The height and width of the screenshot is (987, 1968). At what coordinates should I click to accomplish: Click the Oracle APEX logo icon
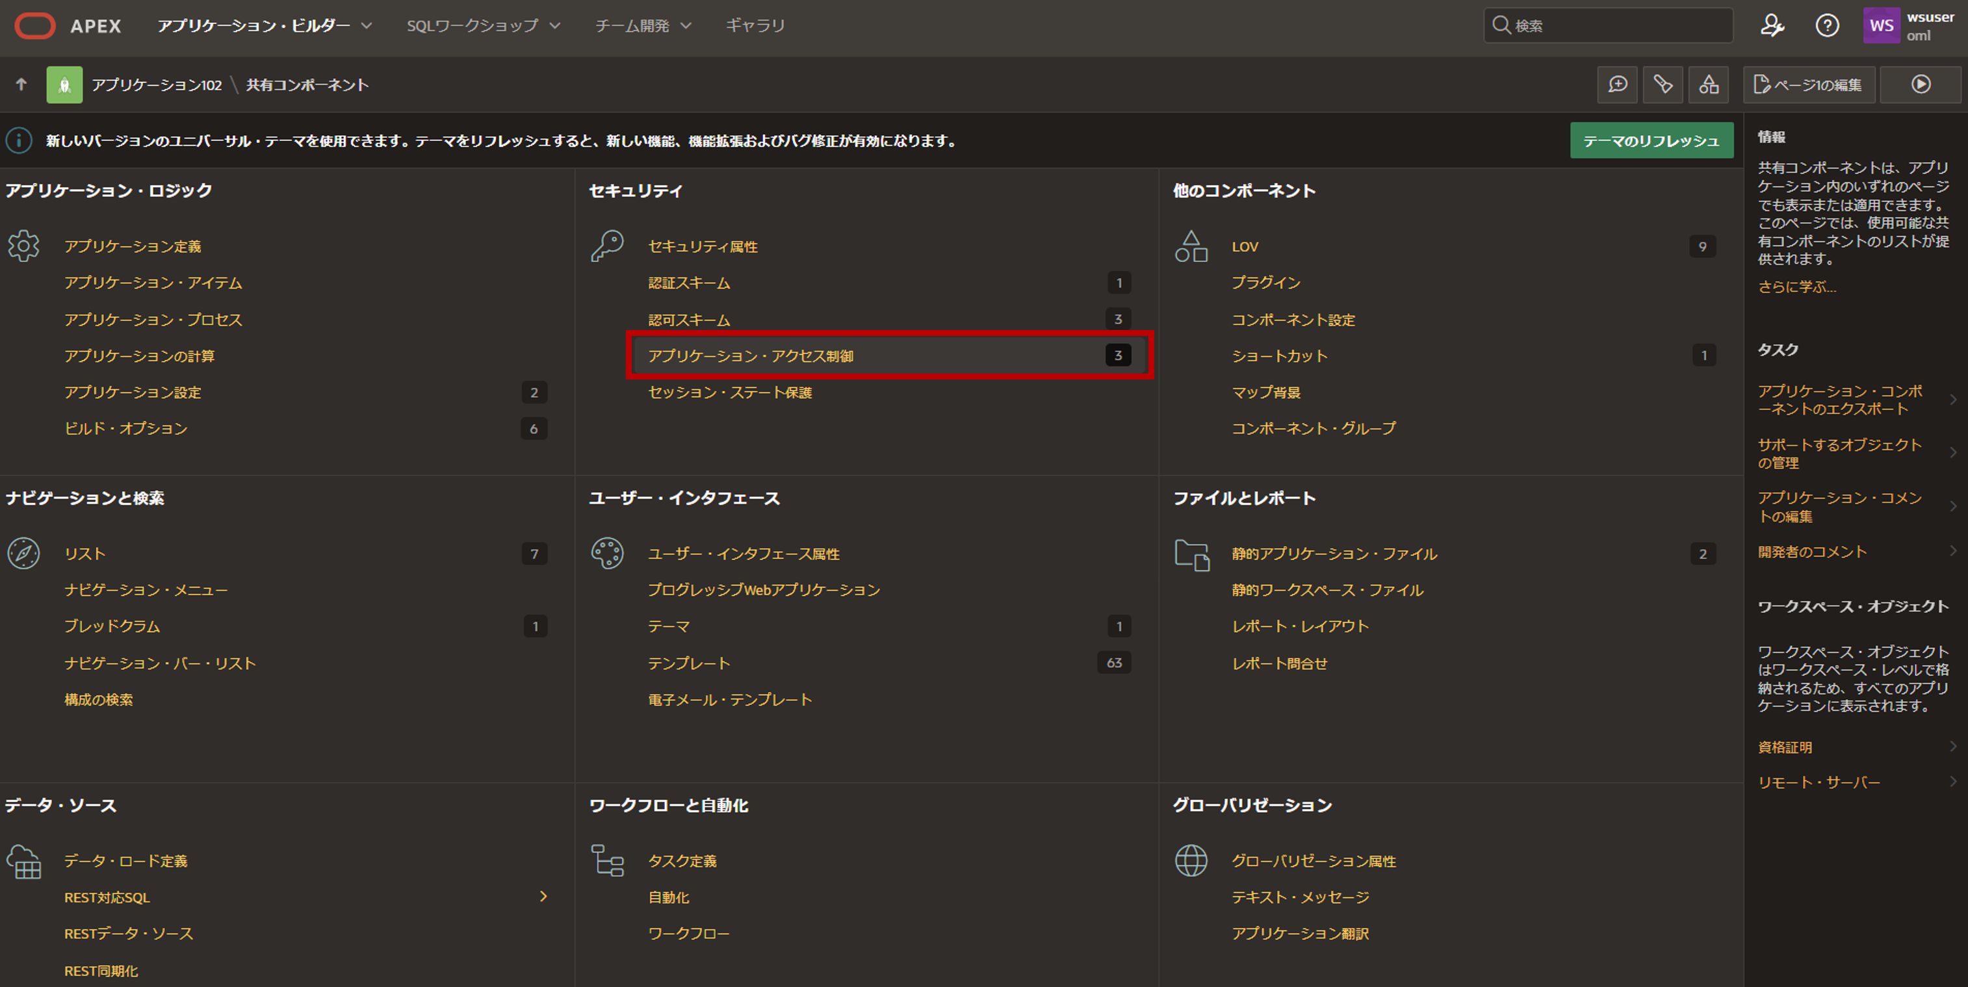click(34, 26)
